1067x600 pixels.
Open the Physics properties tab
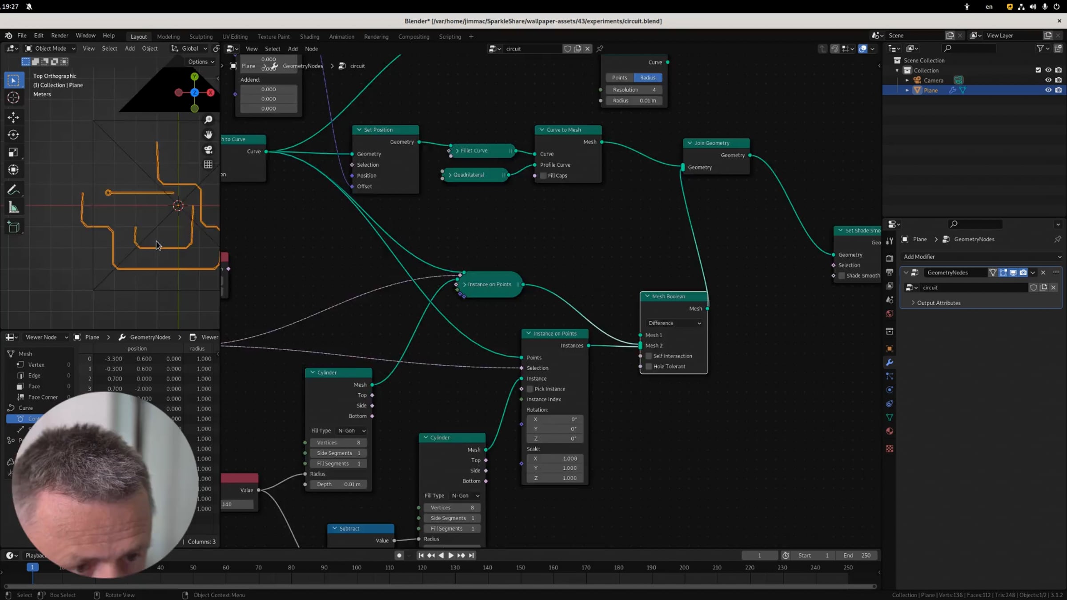tap(890, 390)
